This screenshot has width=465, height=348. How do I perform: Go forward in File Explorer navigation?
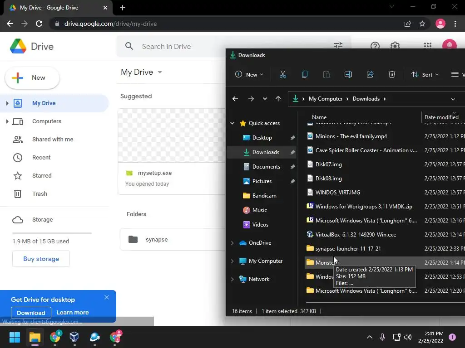coord(251,99)
